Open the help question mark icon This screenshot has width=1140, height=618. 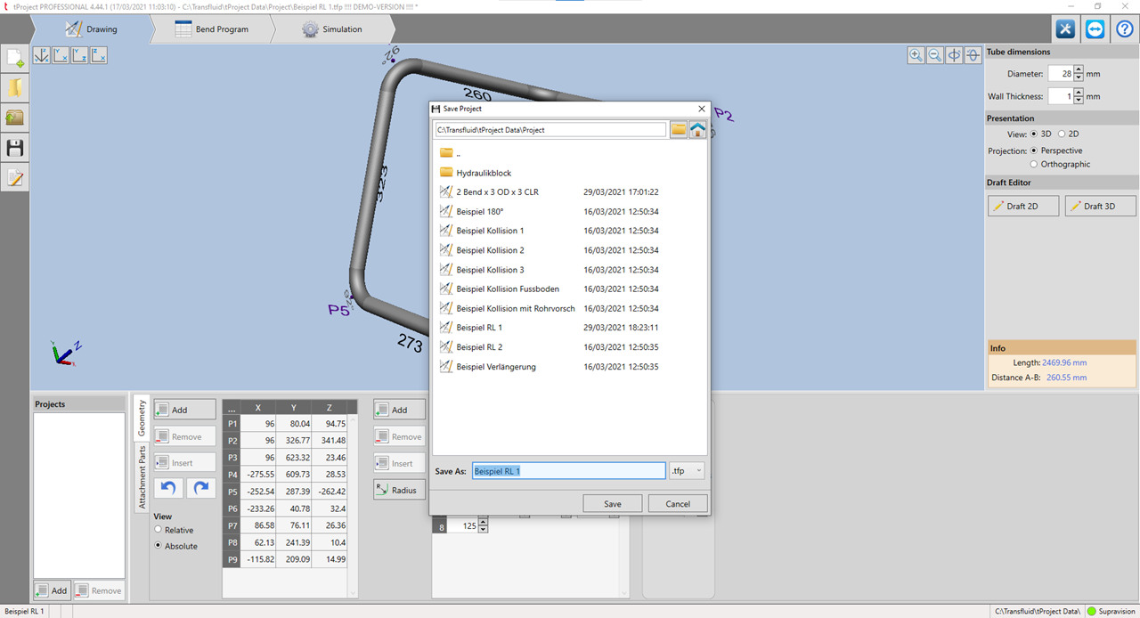[1124, 28]
